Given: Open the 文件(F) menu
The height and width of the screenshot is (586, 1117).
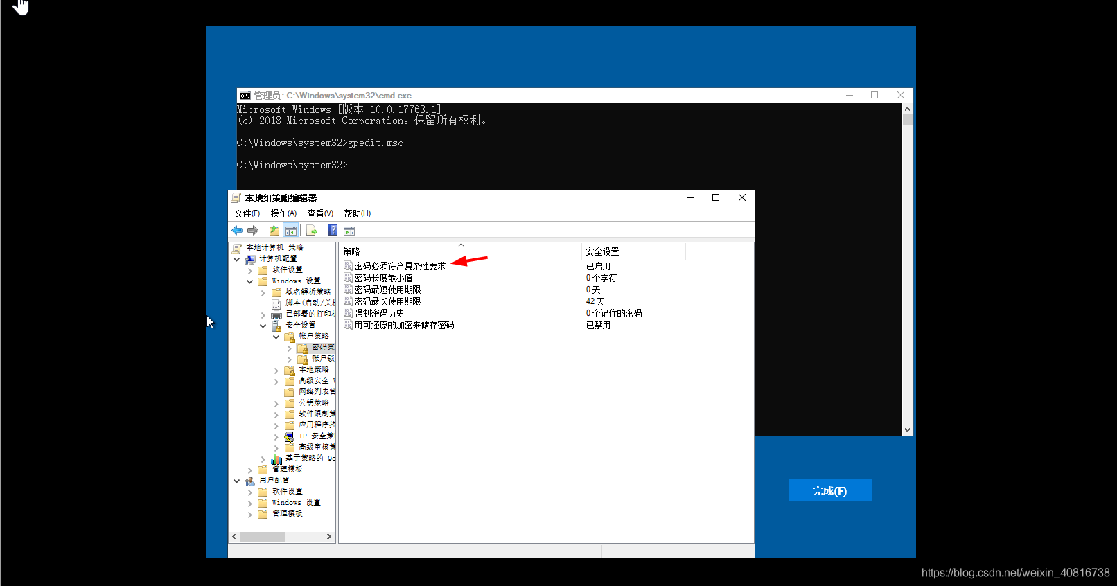Looking at the screenshot, I should (x=247, y=213).
